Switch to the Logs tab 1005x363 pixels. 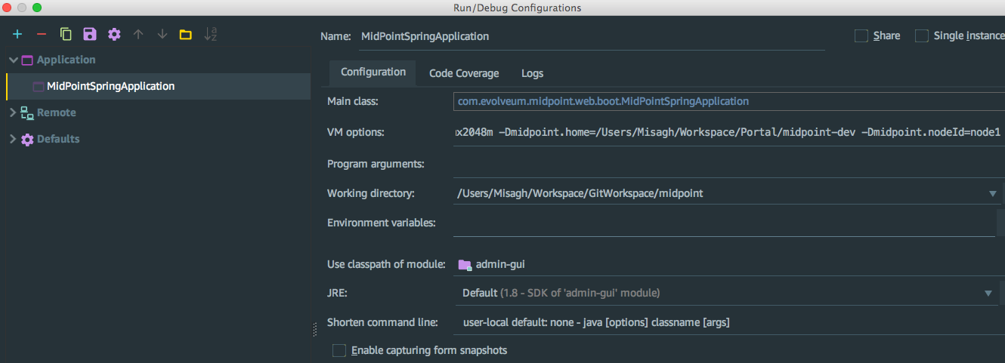(x=532, y=73)
